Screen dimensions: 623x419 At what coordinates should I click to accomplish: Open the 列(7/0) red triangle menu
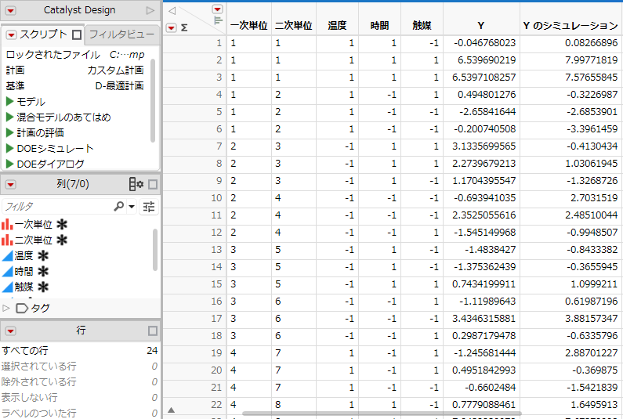click(11, 184)
